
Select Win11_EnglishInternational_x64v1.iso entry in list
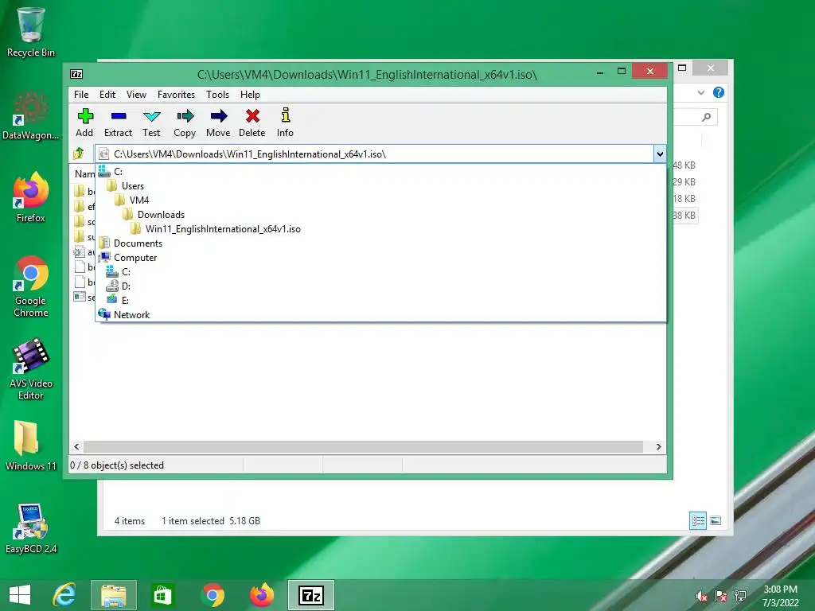point(381,228)
